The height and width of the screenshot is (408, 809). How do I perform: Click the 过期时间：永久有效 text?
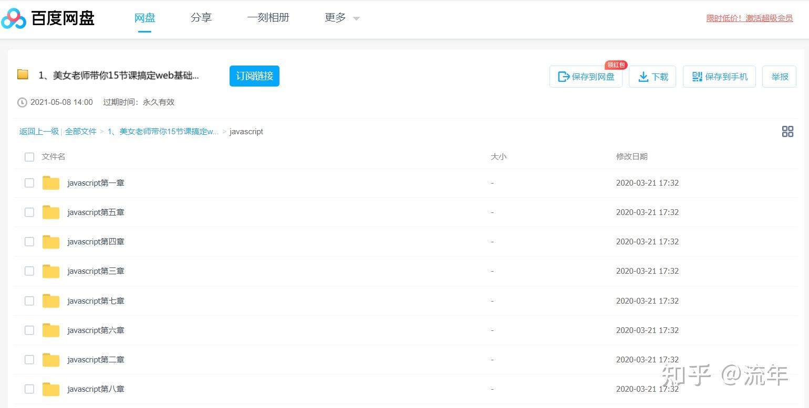tap(139, 102)
